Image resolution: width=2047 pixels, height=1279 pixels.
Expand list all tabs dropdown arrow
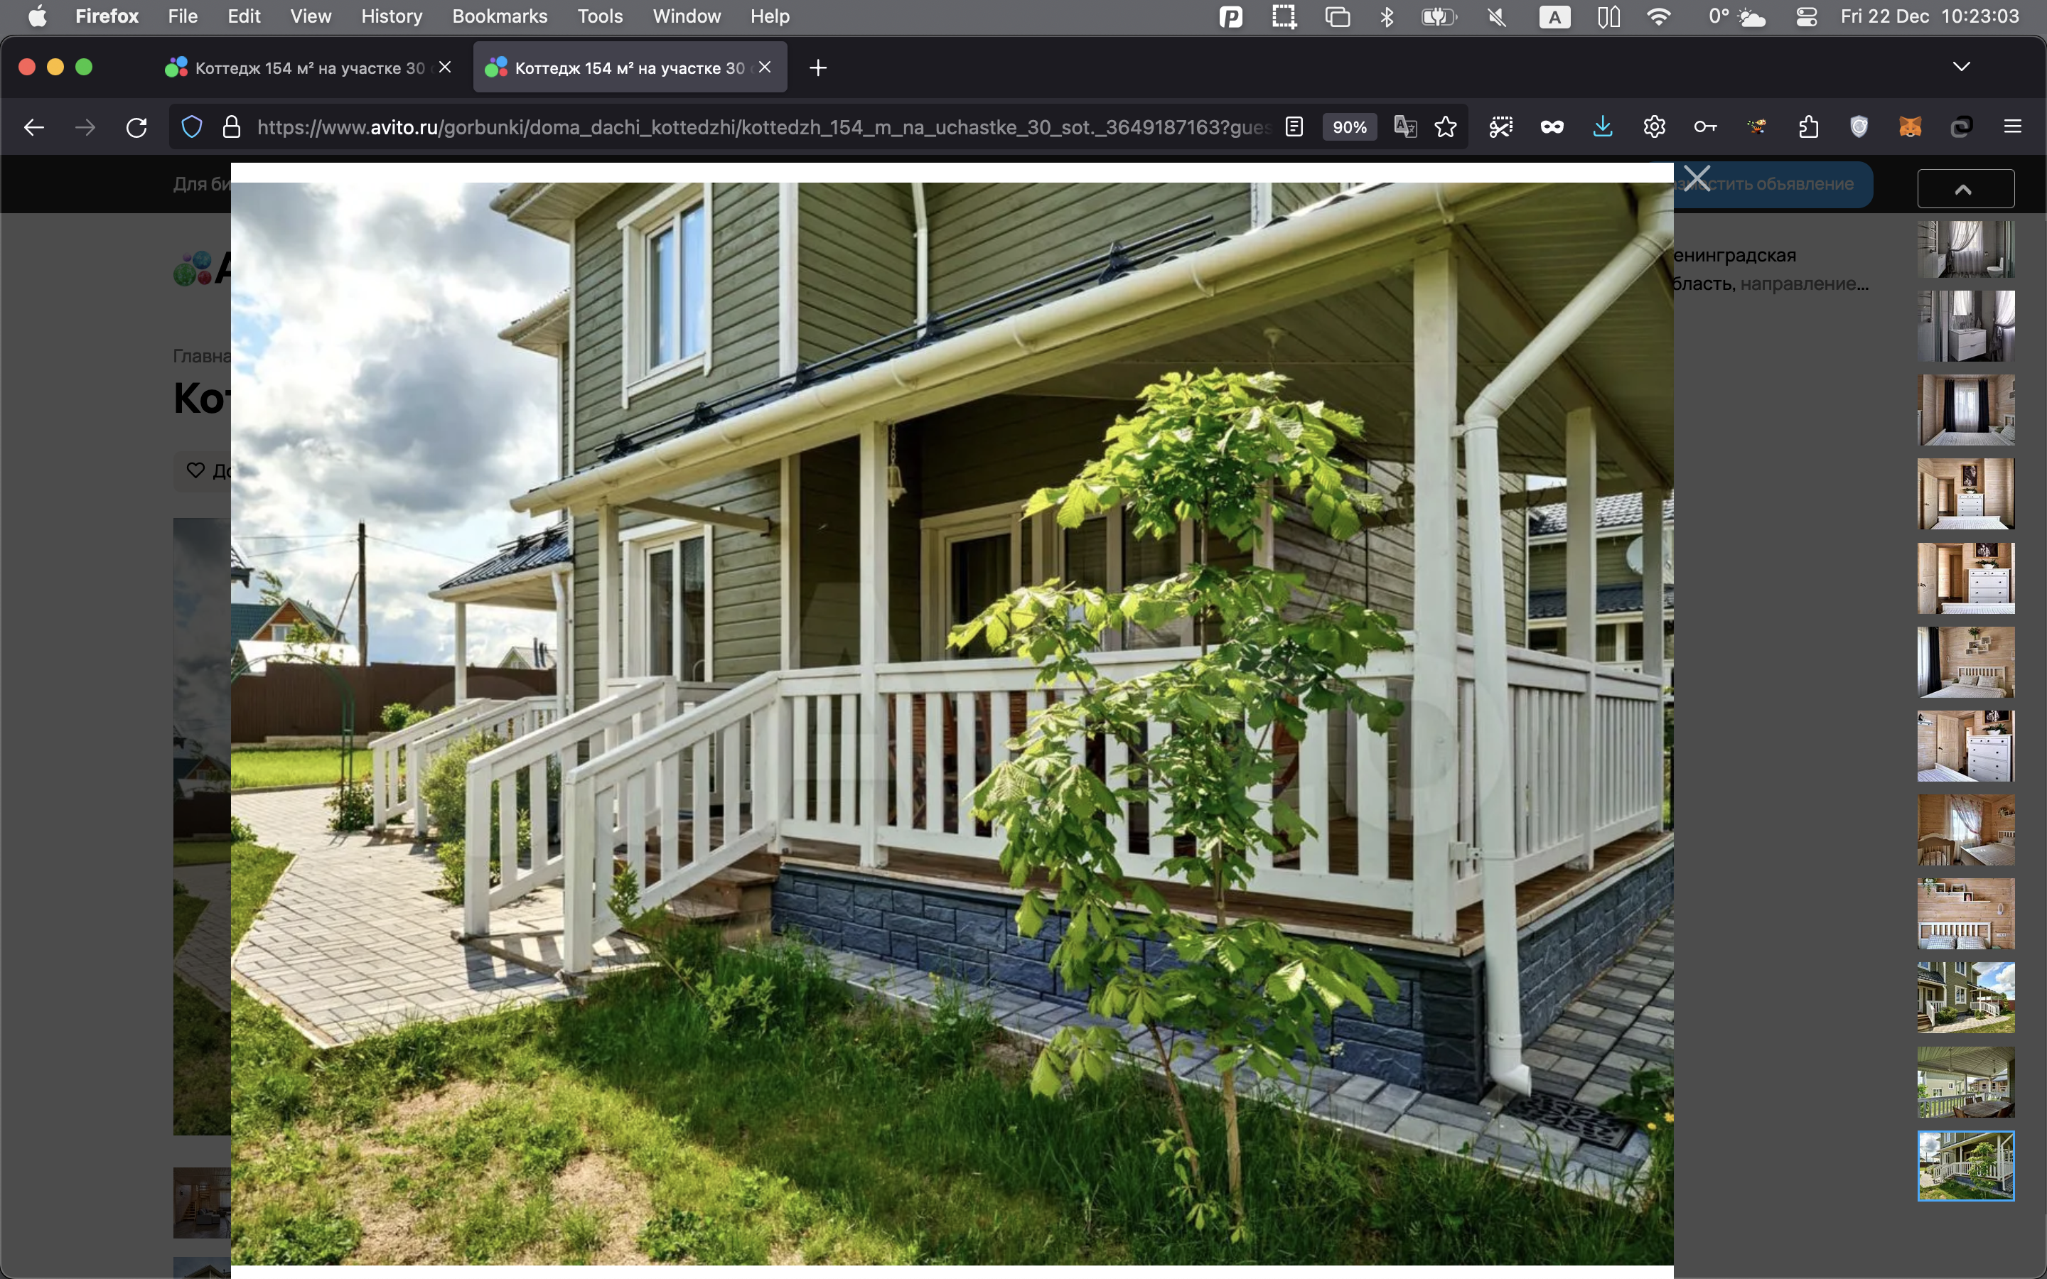(x=1961, y=67)
